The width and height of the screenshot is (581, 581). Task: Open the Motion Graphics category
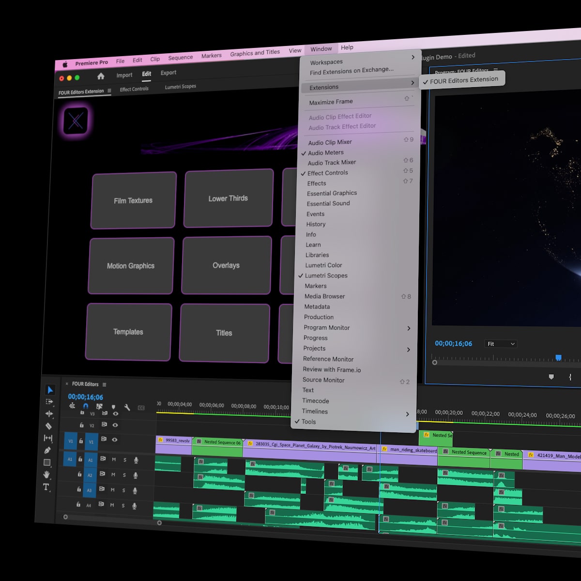pyautogui.click(x=131, y=266)
